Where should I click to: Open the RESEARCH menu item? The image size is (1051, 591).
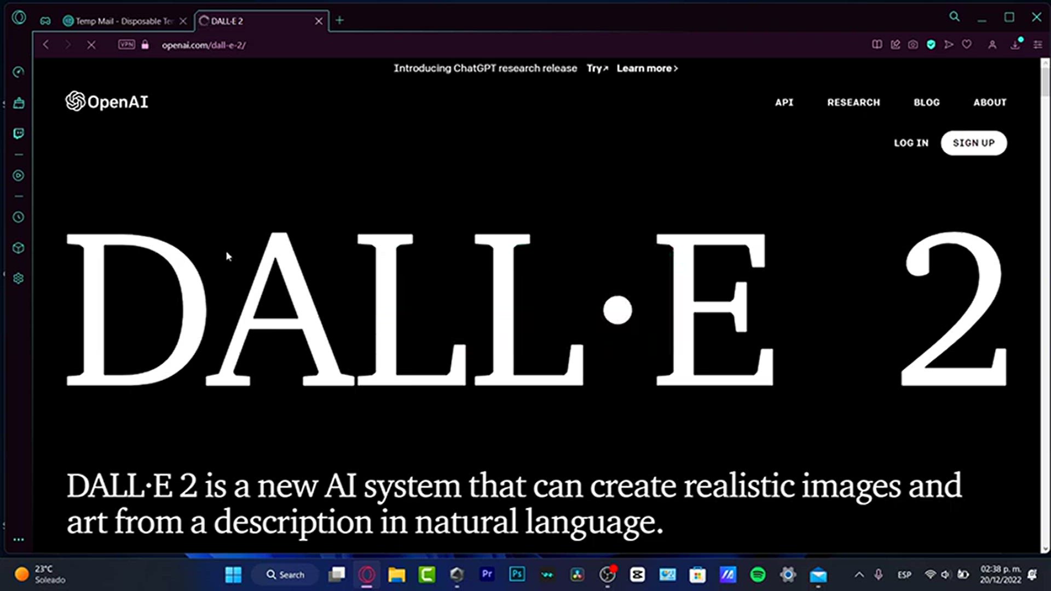[853, 102]
